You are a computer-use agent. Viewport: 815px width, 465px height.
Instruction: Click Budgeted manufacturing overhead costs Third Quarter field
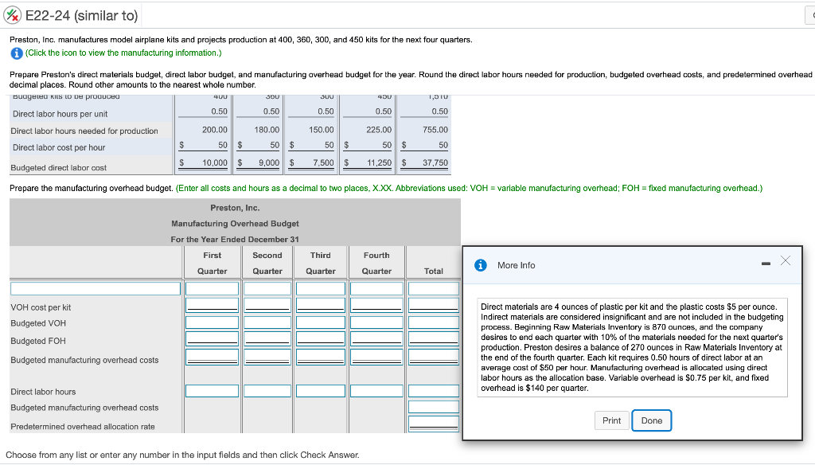(x=321, y=357)
